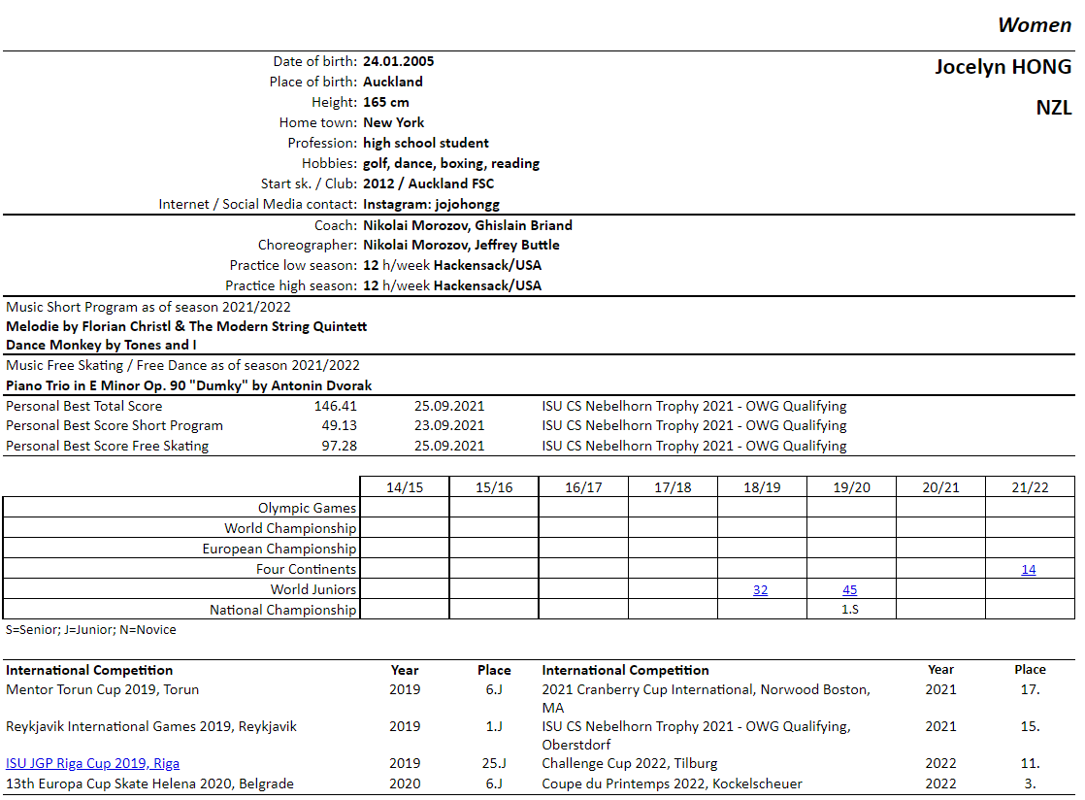Viewport: 1085px width, 800px height.
Task: Select 2012 / Auckland FSC club entry
Action: pyautogui.click(x=428, y=184)
